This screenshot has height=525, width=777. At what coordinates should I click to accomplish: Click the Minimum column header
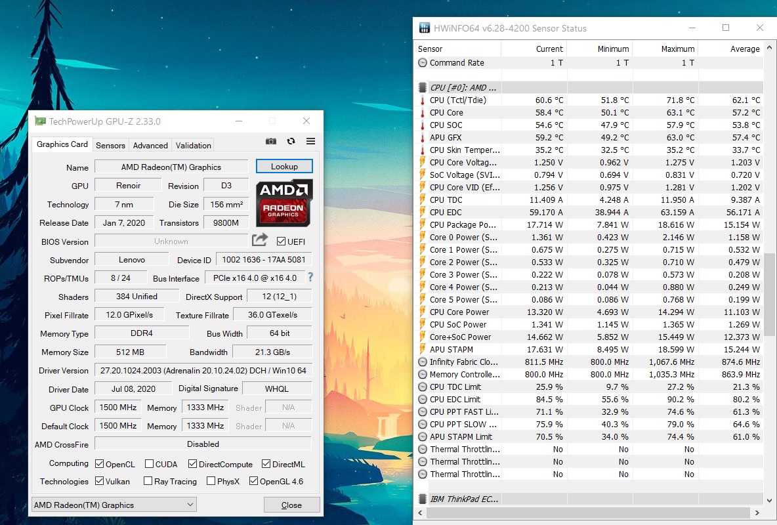[x=600, y=49]
